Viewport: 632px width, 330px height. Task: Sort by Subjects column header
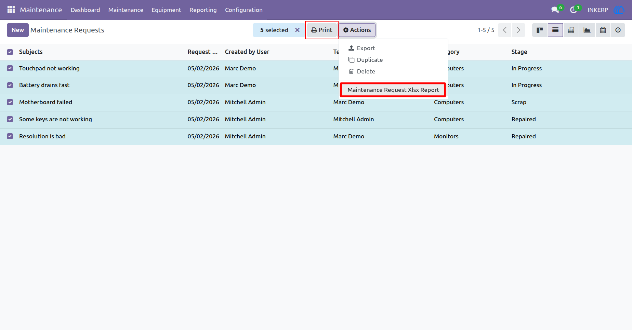[31, 52]
